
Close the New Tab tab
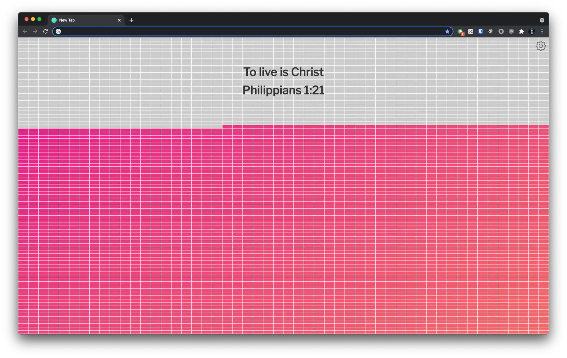[119, 20]
